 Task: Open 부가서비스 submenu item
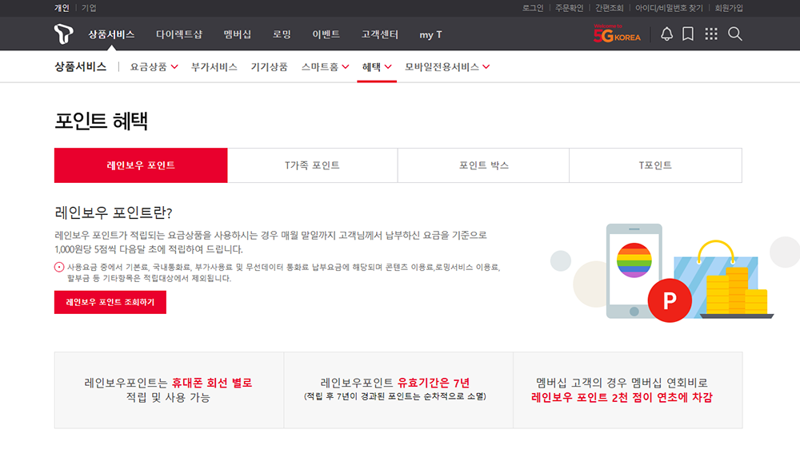click(x=214, y=67)
